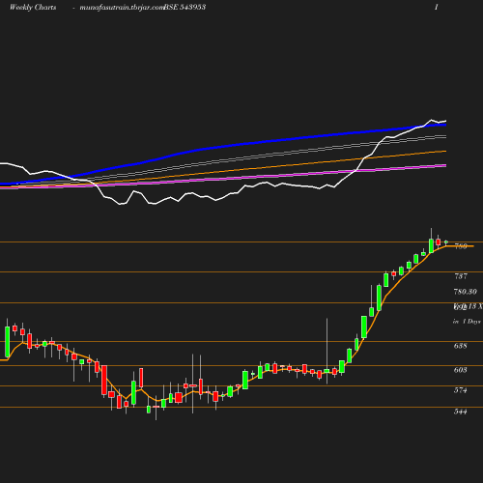This screenshot has width=483, height=483.
Task: Click the "in 1 Days" text
Action: (x=467, y=322)
